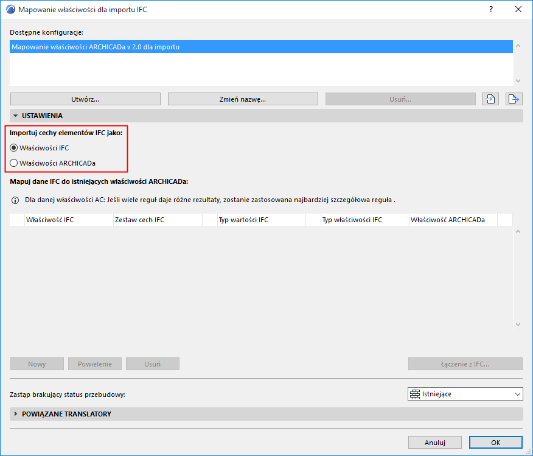Screen dimensions: 533x456
Task: Click the Powielenie rule button
Action: pyautogui.click(x=95, y=364)
